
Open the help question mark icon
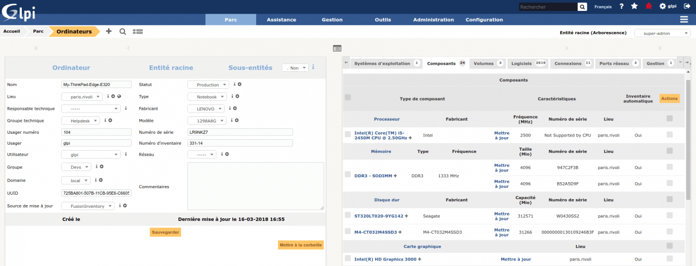click(621, 7)
